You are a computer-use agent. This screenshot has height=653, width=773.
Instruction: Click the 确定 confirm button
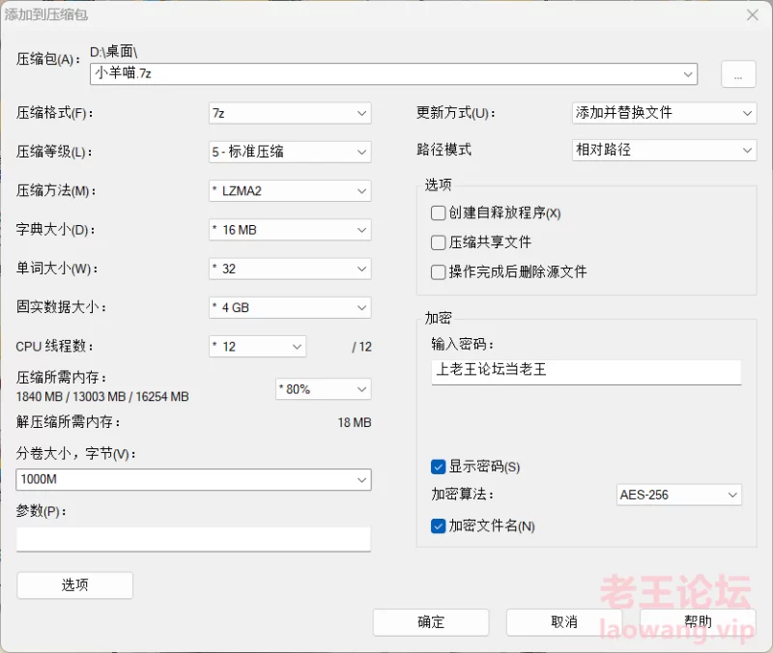coord(431,622)
